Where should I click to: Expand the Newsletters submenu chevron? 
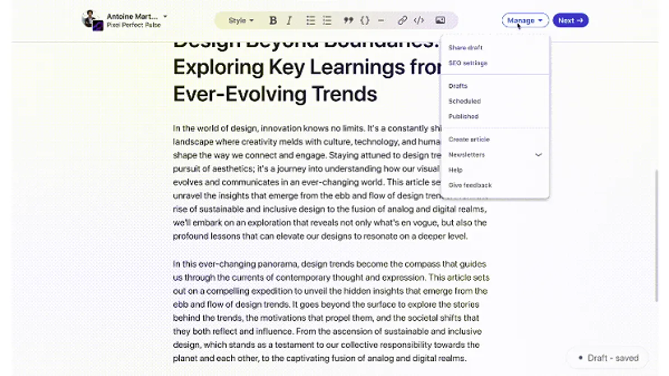click(539, 155)
